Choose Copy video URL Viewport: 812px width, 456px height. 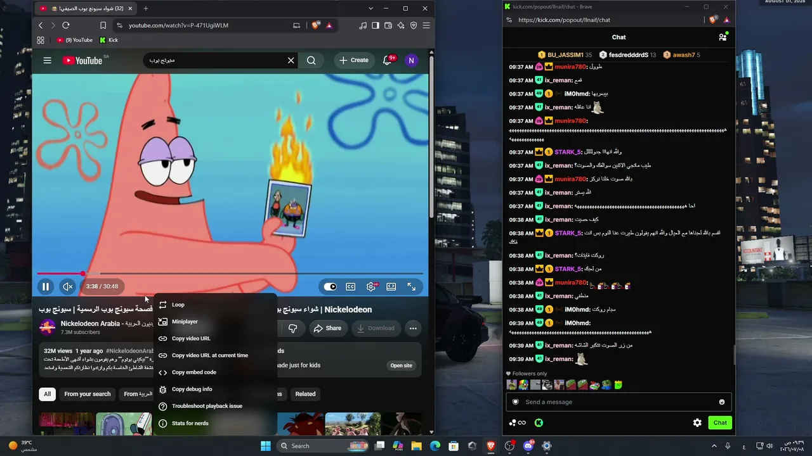coord(216,338)
